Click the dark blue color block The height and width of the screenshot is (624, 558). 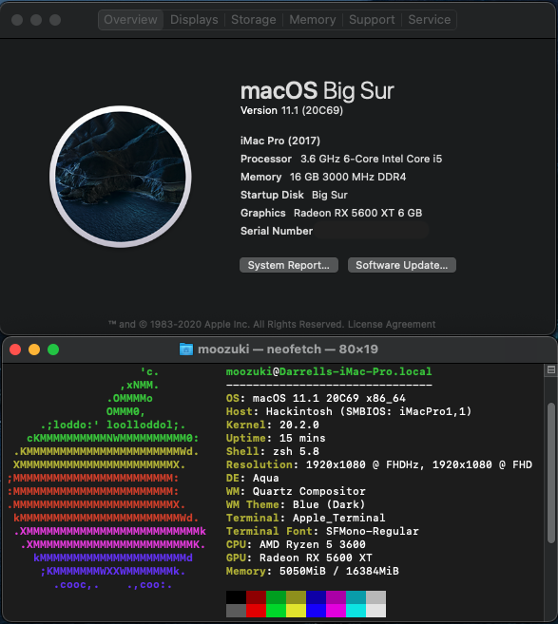point(316,597)
